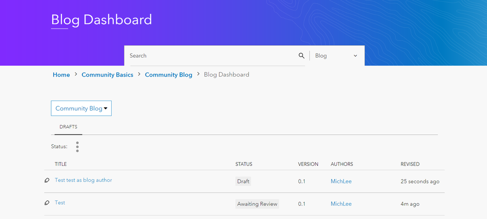The image size is (487, 219).
Task: Switch to the Drafts tab
Action: pyautogui.click(x=68, y=127)
